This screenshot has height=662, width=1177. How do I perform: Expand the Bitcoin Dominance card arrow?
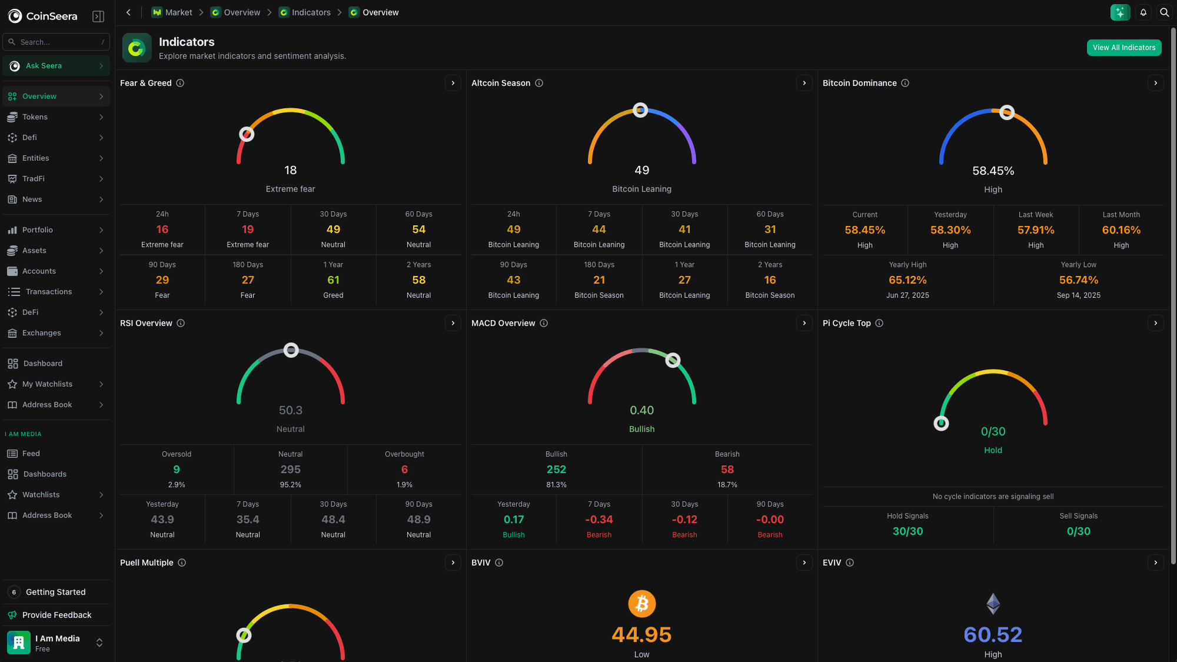(1155, 83)
